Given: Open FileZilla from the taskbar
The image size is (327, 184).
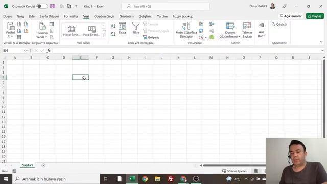Looking at the screenshot, I should point(170,179).
